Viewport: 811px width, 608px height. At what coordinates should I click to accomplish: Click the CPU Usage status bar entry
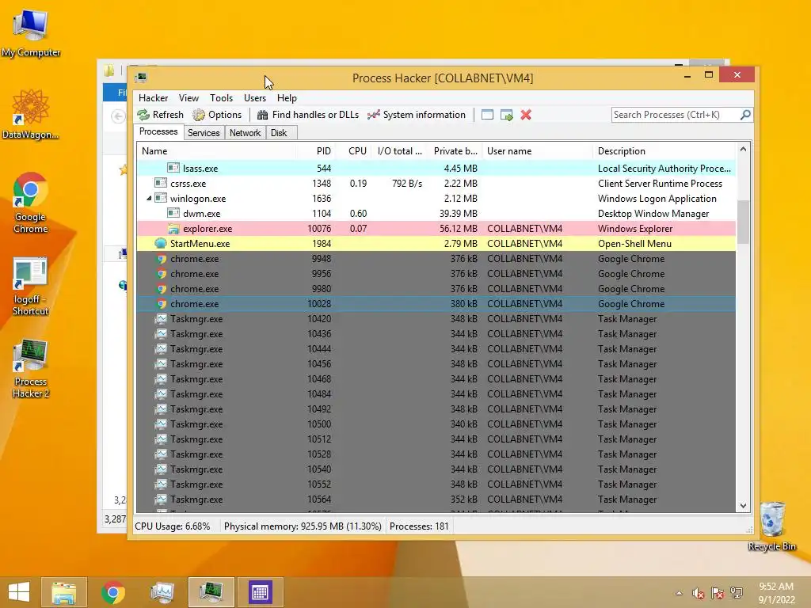(x=172, y=526)
